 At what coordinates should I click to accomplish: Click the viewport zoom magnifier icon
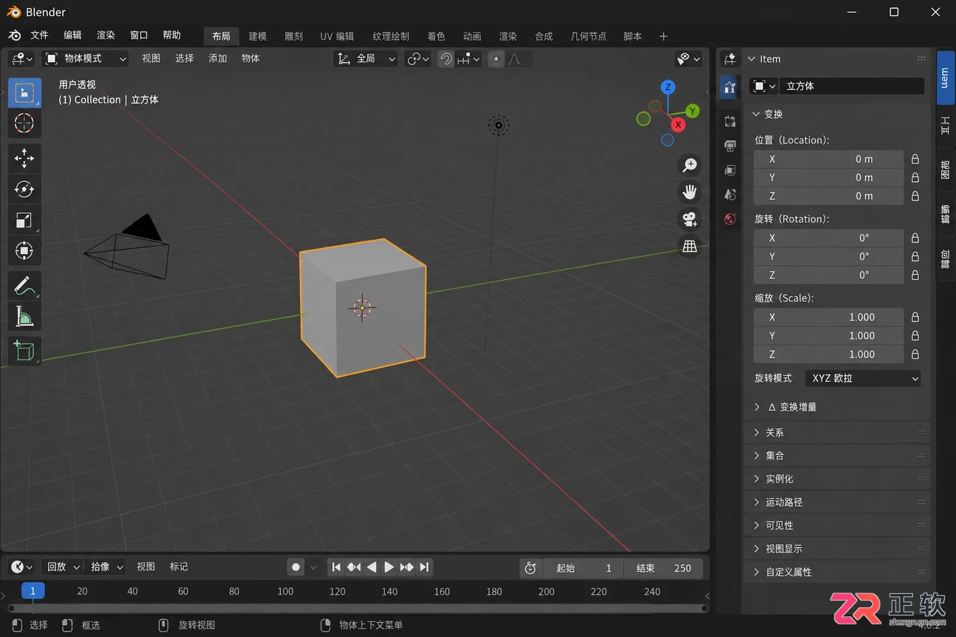(690, 165)
